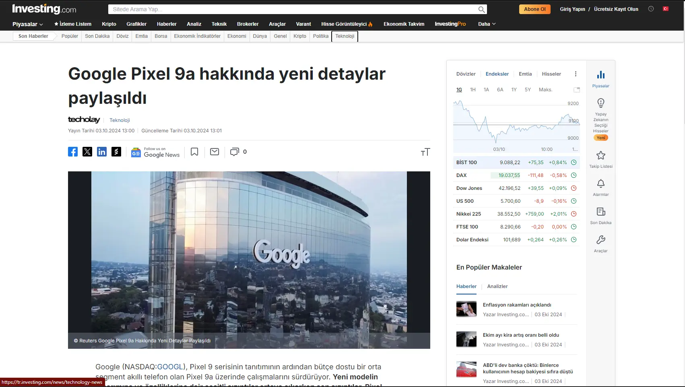Click chart expand icon beside Maks.
The width and height of the screenshot is (685, 387).
(577, 90)
